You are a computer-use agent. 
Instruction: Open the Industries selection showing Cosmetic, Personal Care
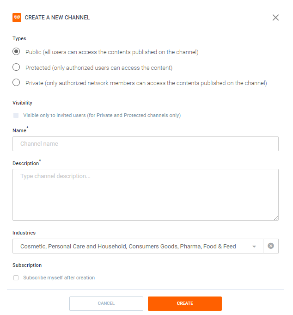pyautogui.click(x=129, y=247)
